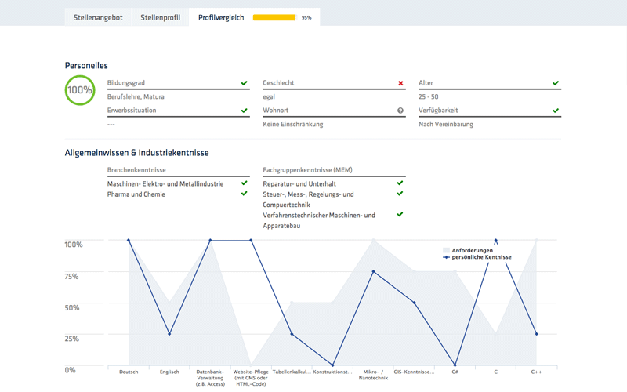Screen dimensions: 627x392
Task: Select the Profilvergleich tab
Action: 221,17
